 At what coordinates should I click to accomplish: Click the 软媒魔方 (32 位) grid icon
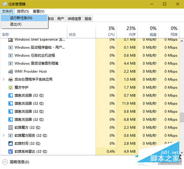click(x=10, y=127)
